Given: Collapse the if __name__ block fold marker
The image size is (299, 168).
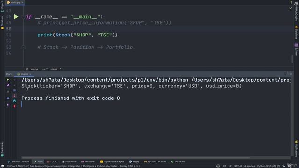Looking at the screenshot, I should [x=23, y=17].
